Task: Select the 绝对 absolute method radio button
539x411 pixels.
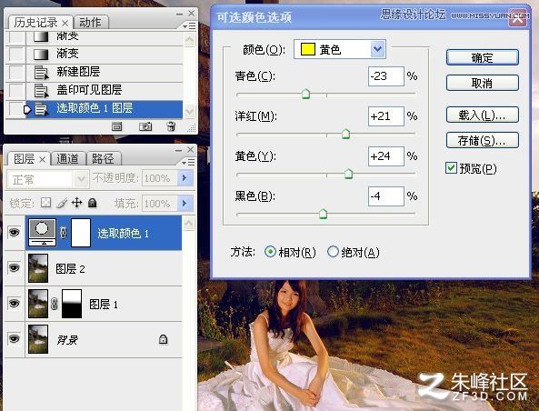Action: (333, 252)
